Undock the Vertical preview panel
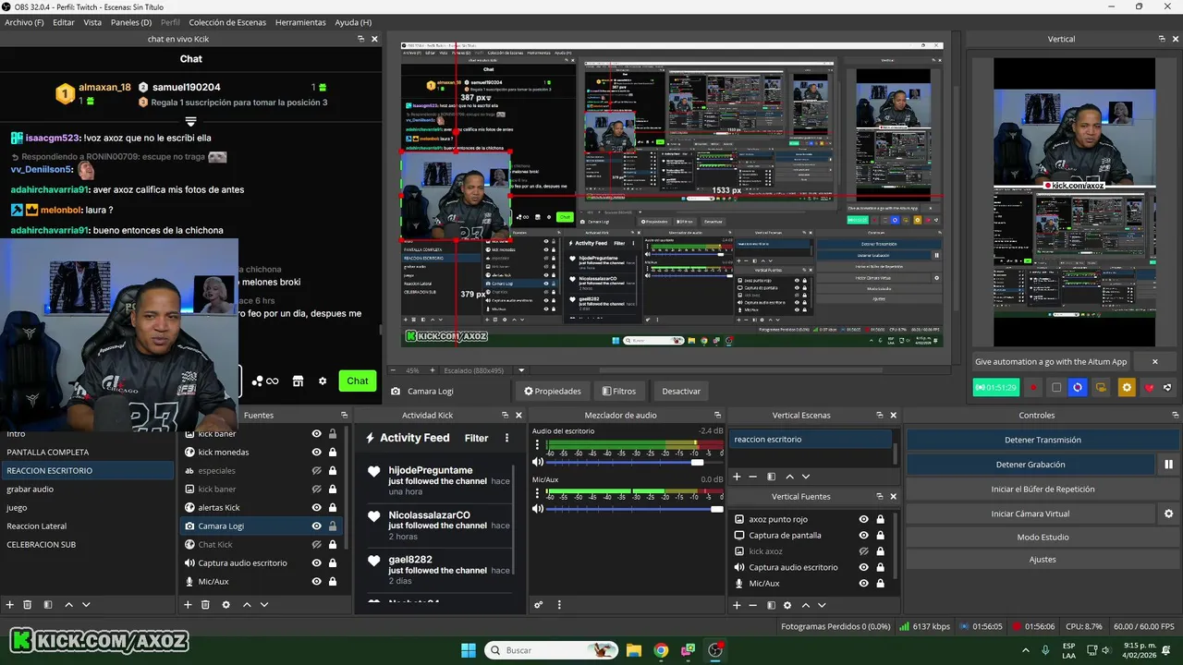 1162,39
